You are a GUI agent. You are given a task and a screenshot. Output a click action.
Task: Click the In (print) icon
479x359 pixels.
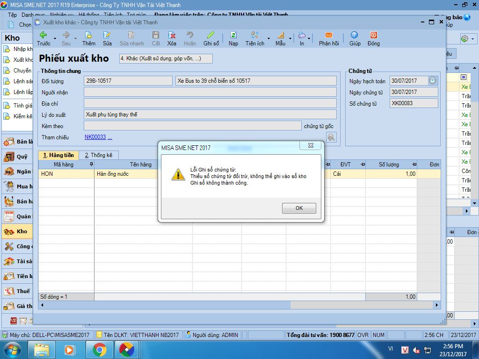(302, 35)
